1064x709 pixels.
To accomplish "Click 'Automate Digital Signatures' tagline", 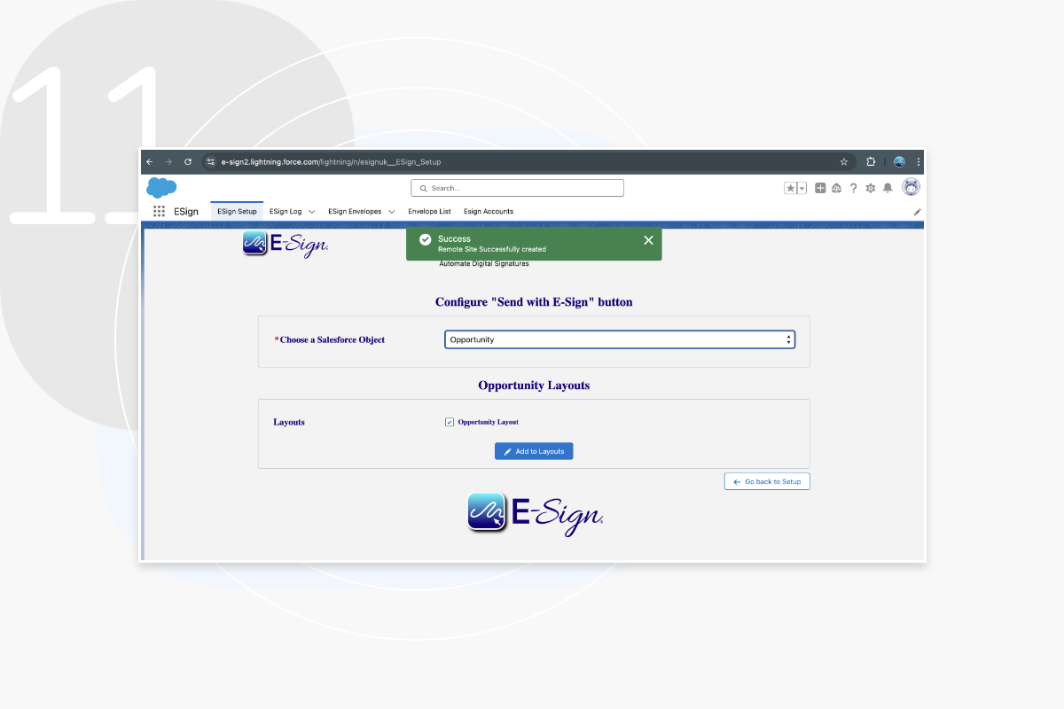I will point(484,264).
